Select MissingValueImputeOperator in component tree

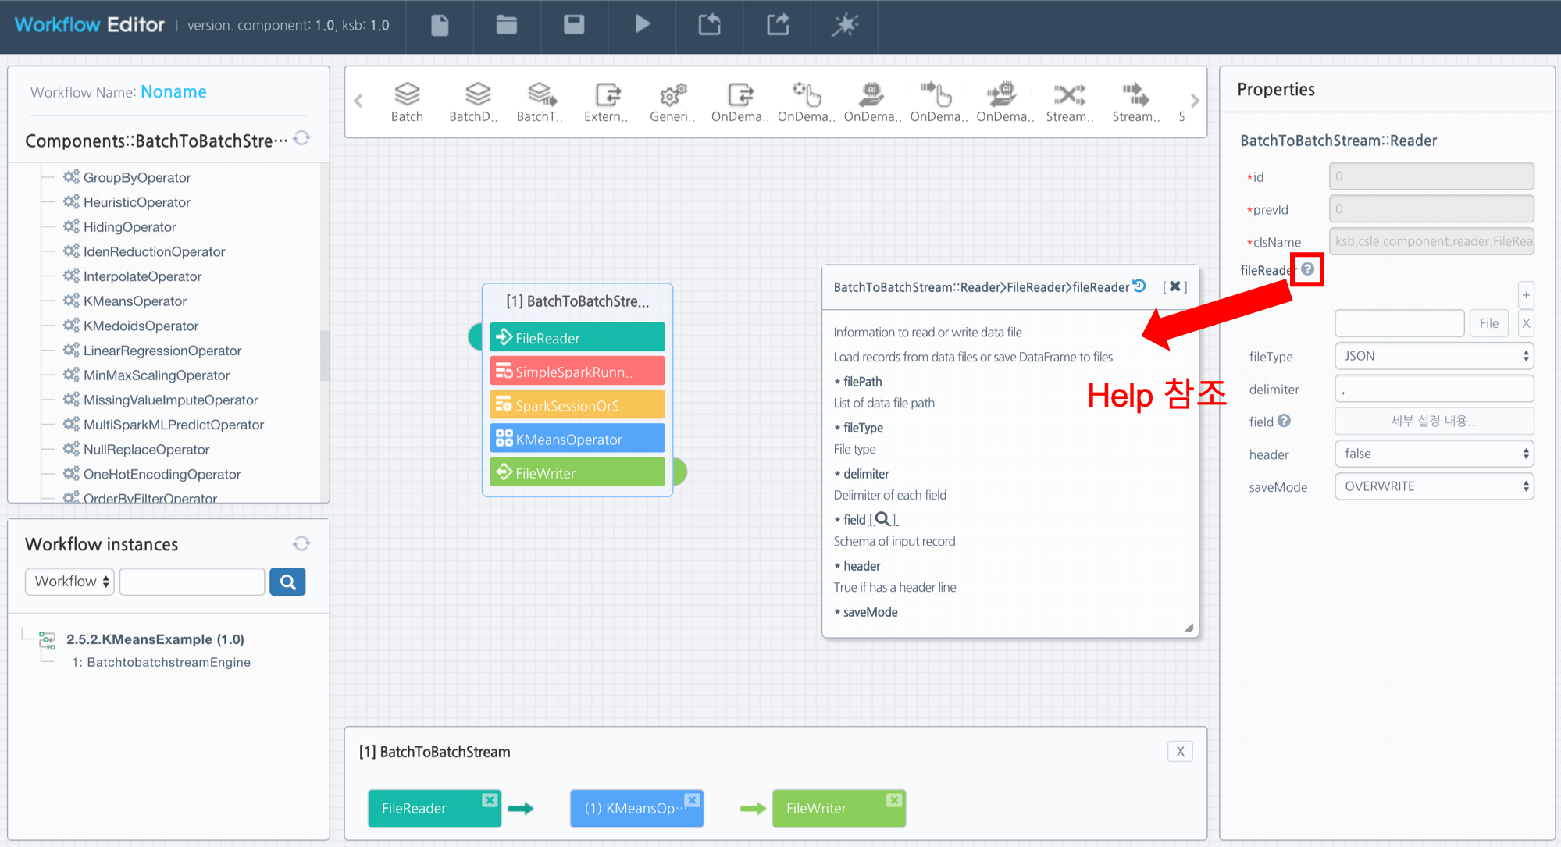(170, 400)
